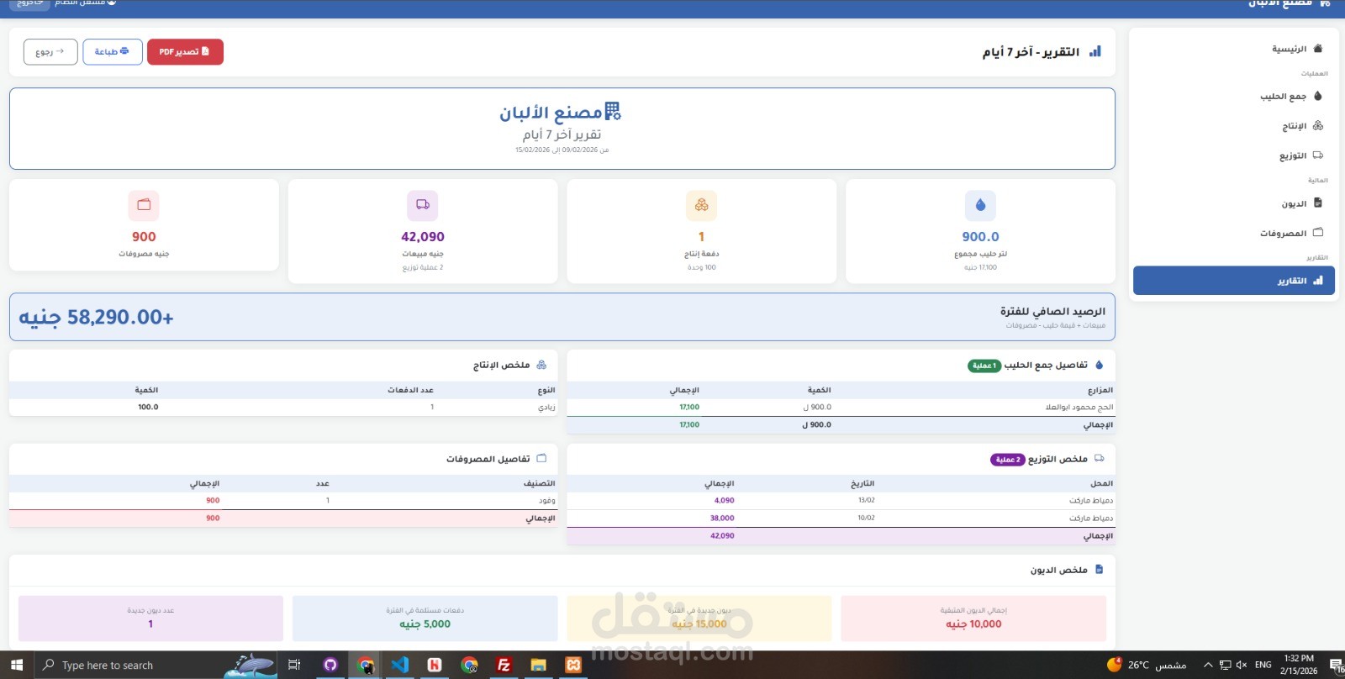The image size is (1345, 679).
Task: Click document icon beside ملخص الديون heading
Action: [1099, 570]
